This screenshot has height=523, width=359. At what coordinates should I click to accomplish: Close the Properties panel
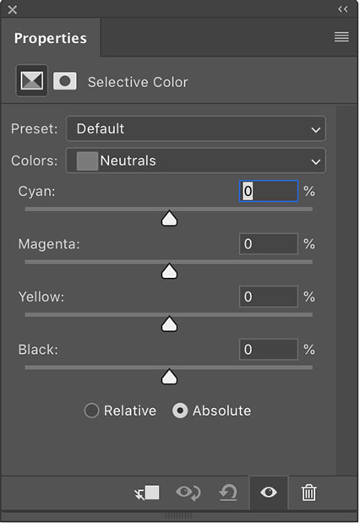tap(13, 9)
